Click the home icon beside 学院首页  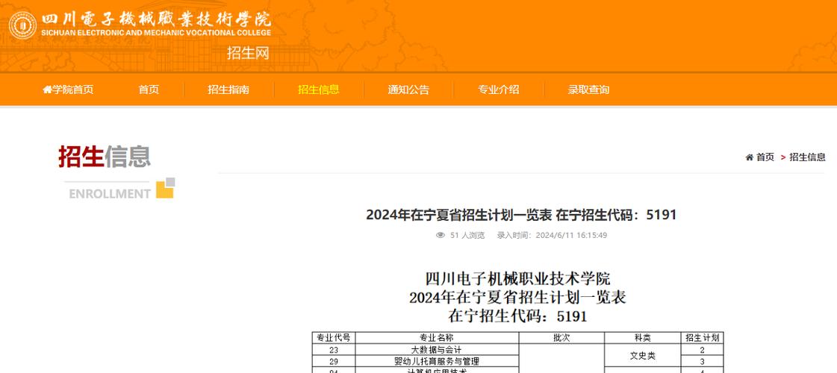(x=47, y=90)
